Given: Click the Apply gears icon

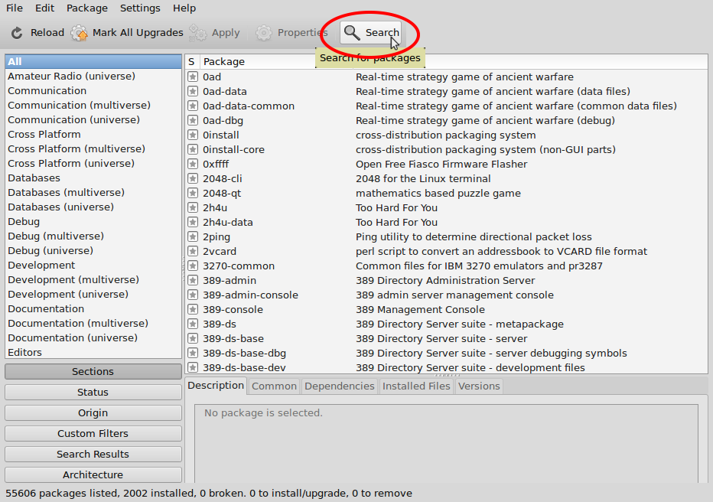Looking at the screenshot, I should (198, 33).
